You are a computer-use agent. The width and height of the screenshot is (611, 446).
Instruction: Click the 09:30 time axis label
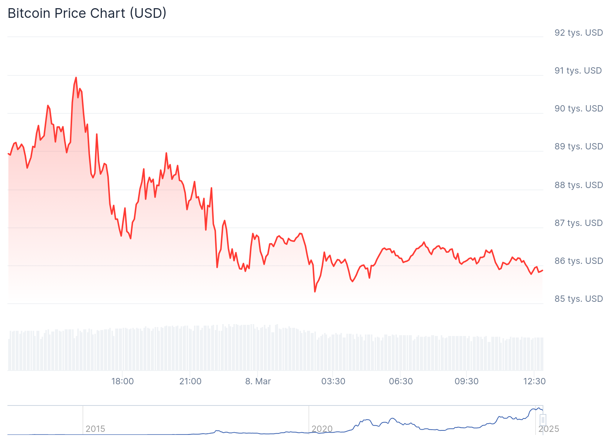click(467, 381)
